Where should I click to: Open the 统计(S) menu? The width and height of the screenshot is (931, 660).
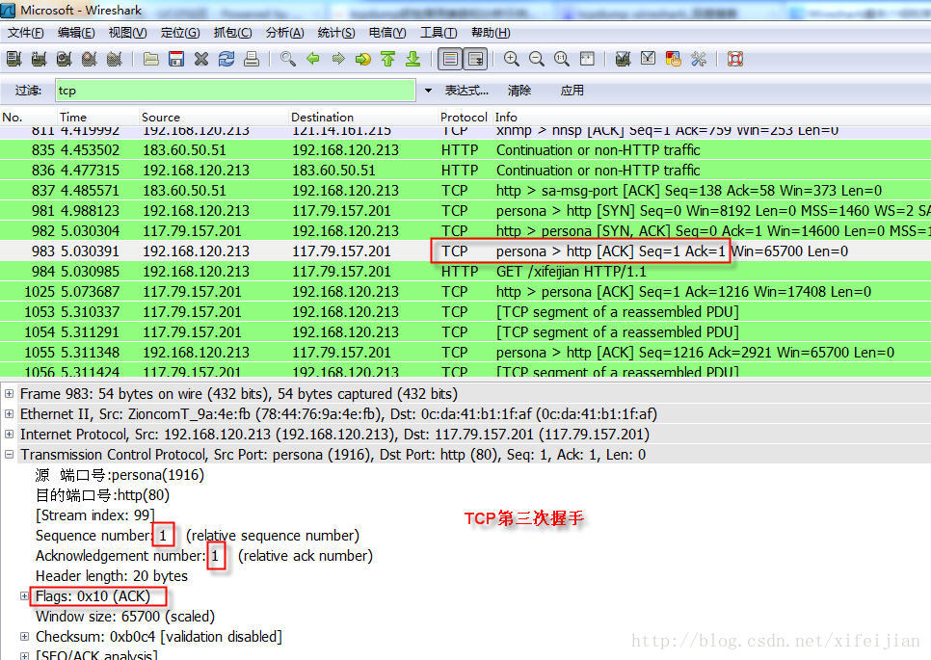point(336,33)
